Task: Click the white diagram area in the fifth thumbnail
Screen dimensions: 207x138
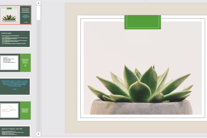Action: pos(9,110)
